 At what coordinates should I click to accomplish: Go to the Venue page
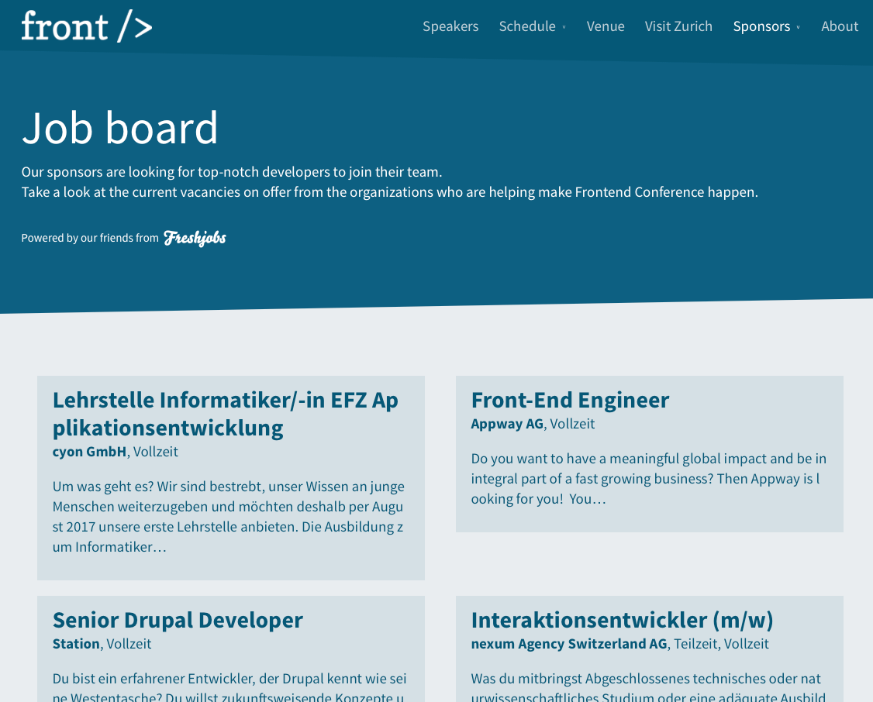pos(605,26)
